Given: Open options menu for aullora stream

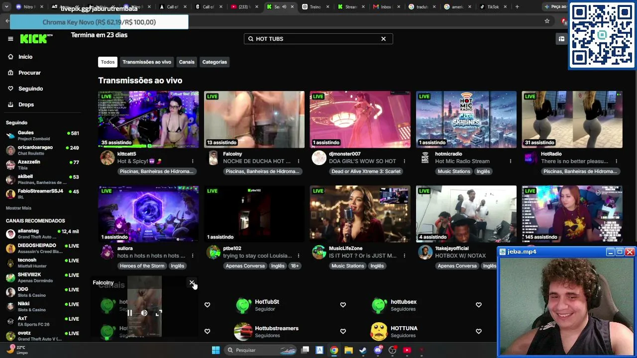Looking at the screenshot, I should (193, 256).
